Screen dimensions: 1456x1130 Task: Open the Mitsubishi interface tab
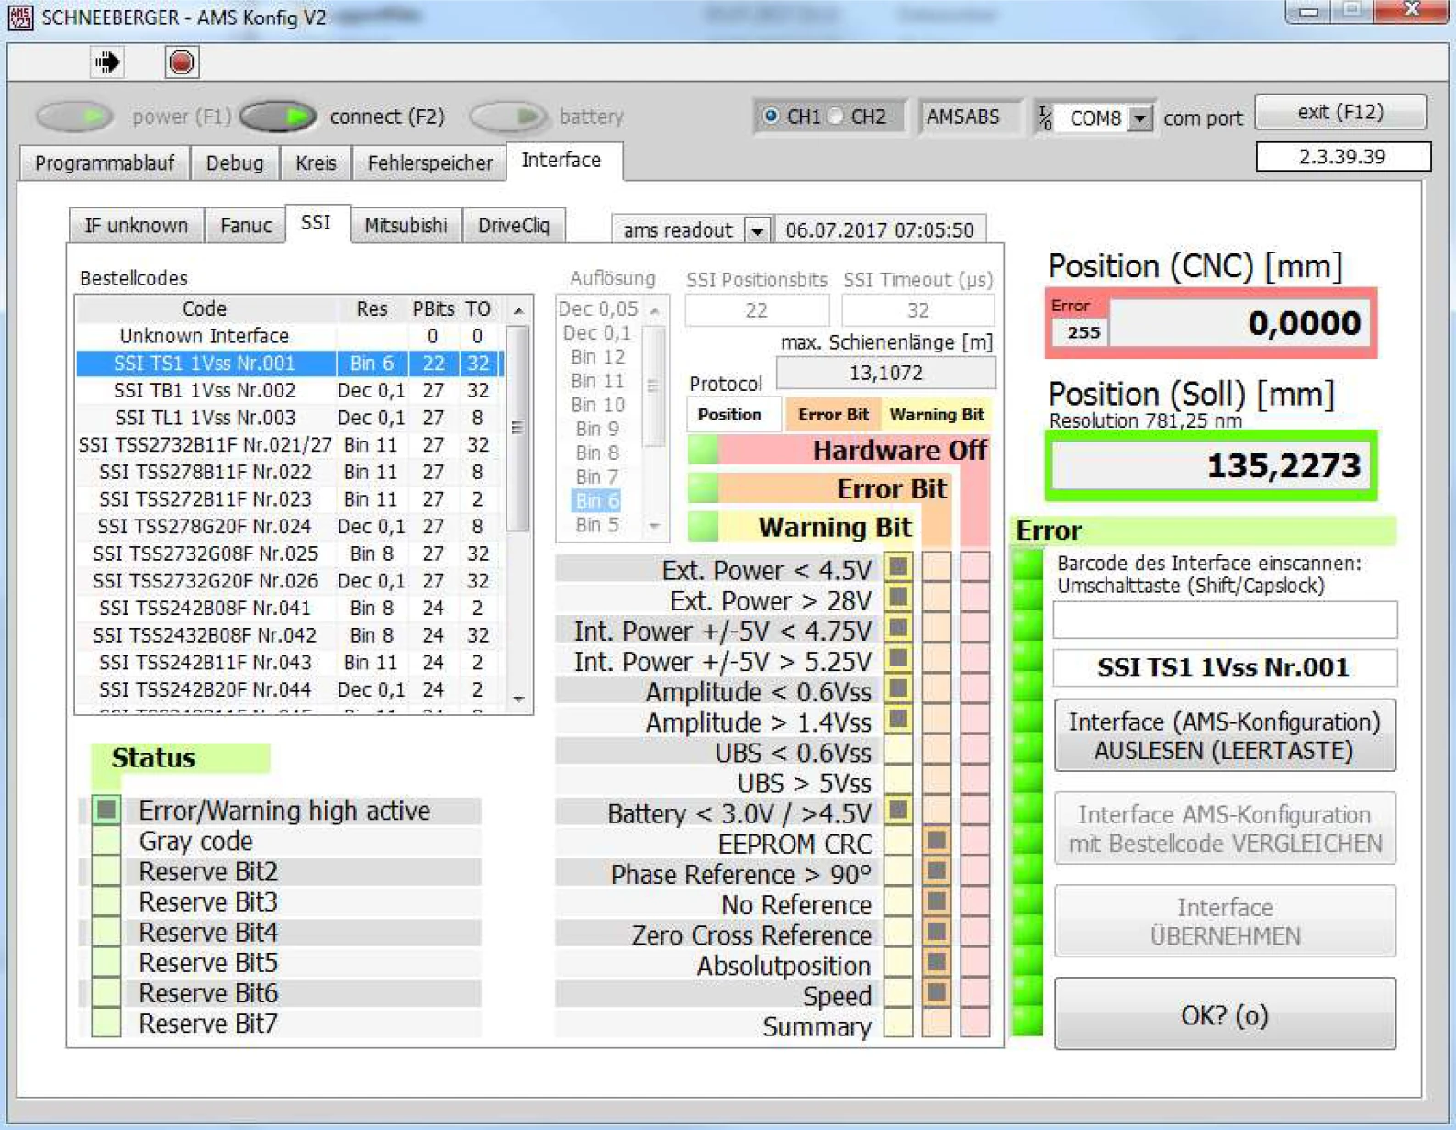coord(406,226)
